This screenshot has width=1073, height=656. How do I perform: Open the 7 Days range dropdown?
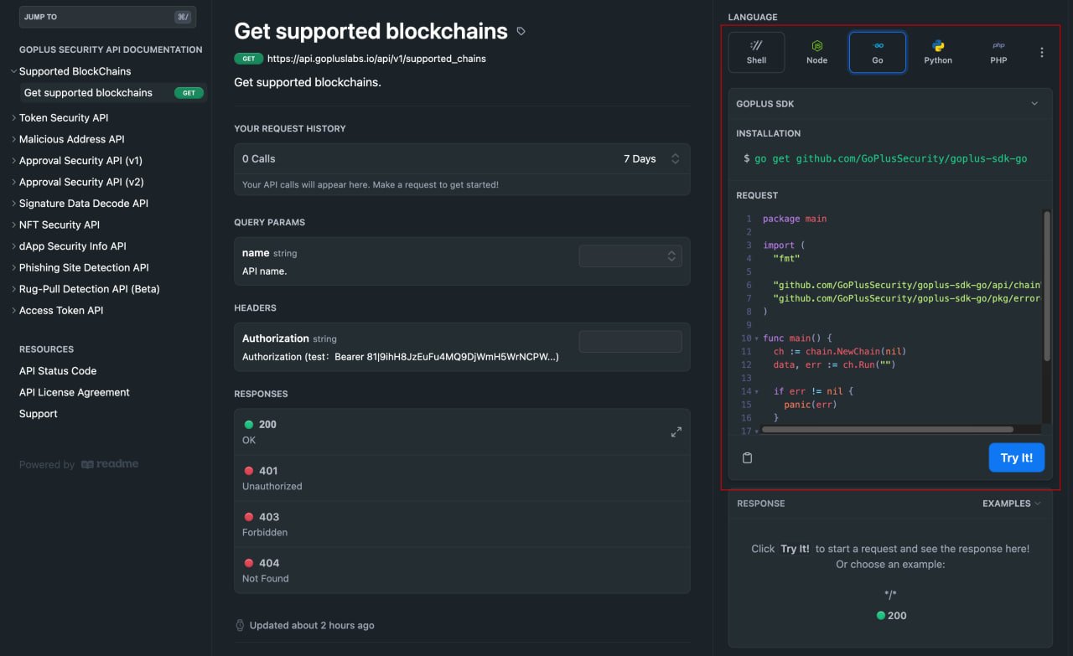pyautogui.click(x=651, y=159)
